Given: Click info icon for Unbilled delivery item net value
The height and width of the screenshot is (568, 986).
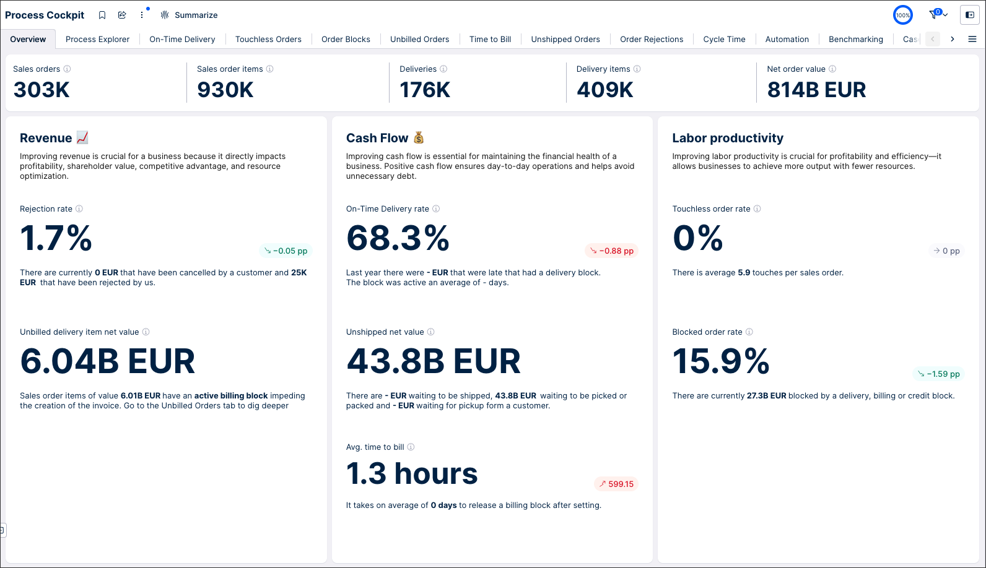Looking at the screenshot, I should (146, 332).
